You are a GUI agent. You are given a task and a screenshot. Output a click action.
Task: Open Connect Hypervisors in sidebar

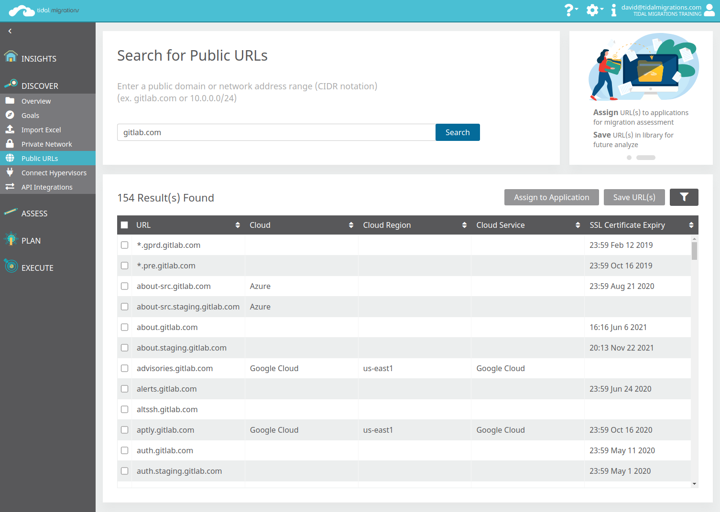pyautogui.click(x=48, y=172)
